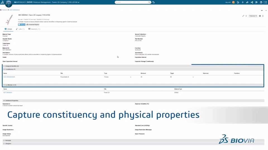Image resolution: width=268 pixels, height=150 pixels.
Task: Open the compass play button
Action: tap(9, 3)
